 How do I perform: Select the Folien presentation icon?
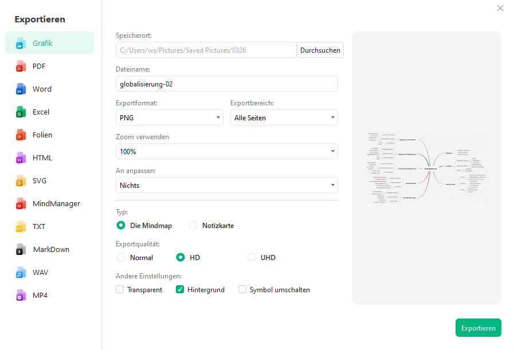21,135
